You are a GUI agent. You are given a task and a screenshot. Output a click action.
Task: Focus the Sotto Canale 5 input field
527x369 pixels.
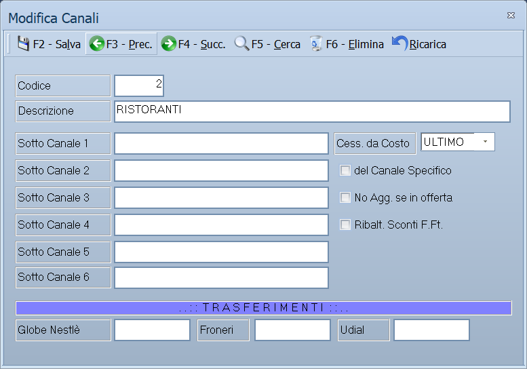pos(221,252)
